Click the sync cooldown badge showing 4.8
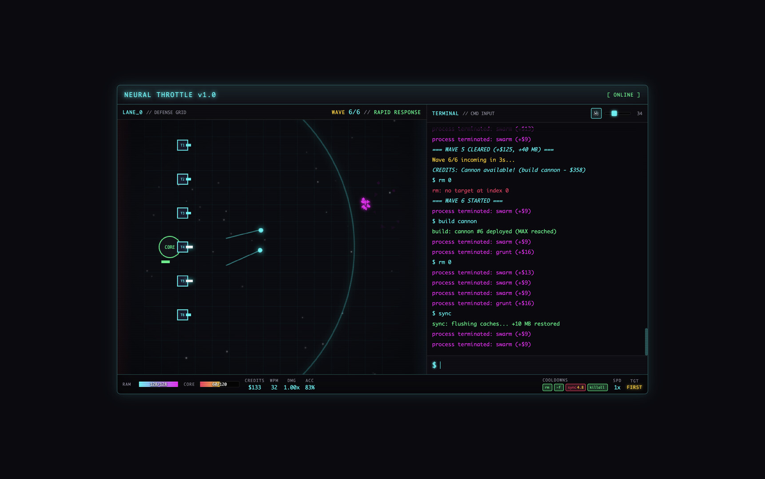Viewport: 765px width, 479px height. [575, 387]
